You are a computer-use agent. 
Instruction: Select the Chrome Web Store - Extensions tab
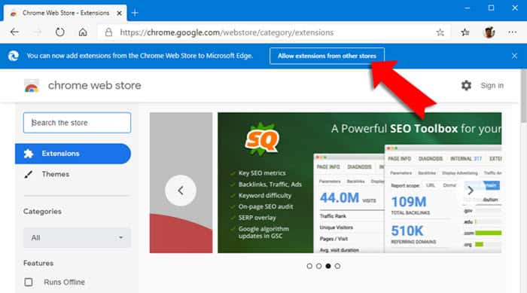point(65,13)
